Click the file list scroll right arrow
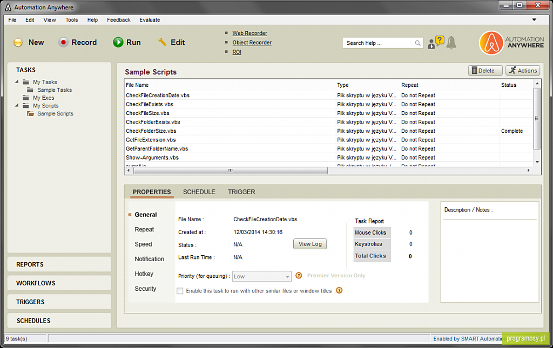 (528, 170)
